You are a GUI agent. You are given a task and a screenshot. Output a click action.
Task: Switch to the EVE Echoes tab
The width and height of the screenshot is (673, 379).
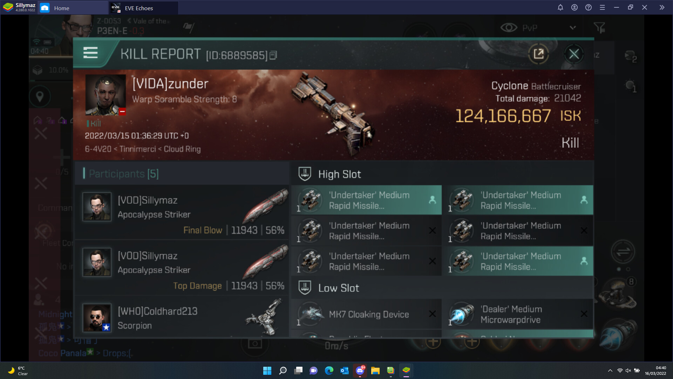[x=139, y=8]
